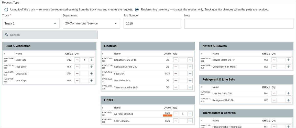The width and height of the screenshot is (296, 128).
Task: Decrease quantity for Filter 16x25x1
Action: pos(176,121)
